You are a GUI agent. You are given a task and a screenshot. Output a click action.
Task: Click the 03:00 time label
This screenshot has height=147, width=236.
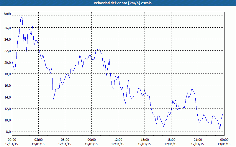click(38, 140)
